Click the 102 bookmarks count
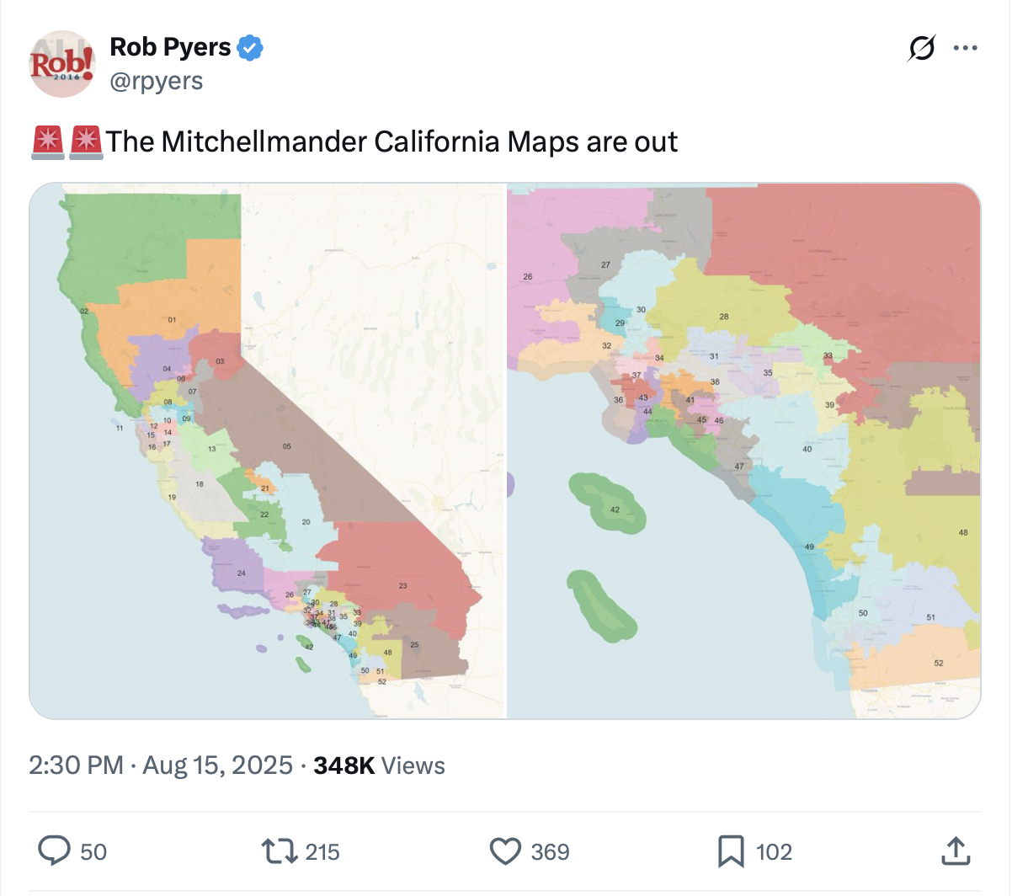 774,852
